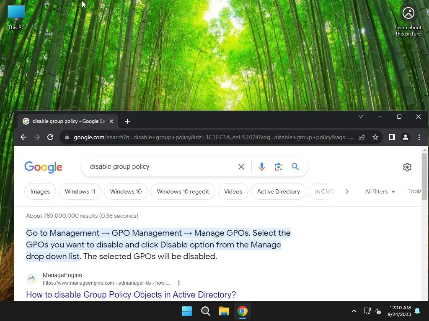This screenshot has width=429, height=321.
Task: Open network status tray icon
Action: (367, 311)
